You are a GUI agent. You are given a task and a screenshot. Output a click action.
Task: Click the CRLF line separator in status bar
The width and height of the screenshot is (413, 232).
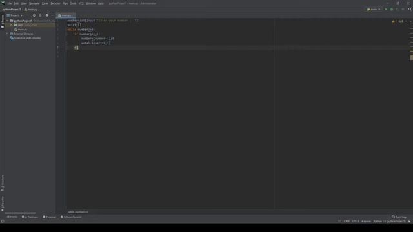[x=347, y=221]
